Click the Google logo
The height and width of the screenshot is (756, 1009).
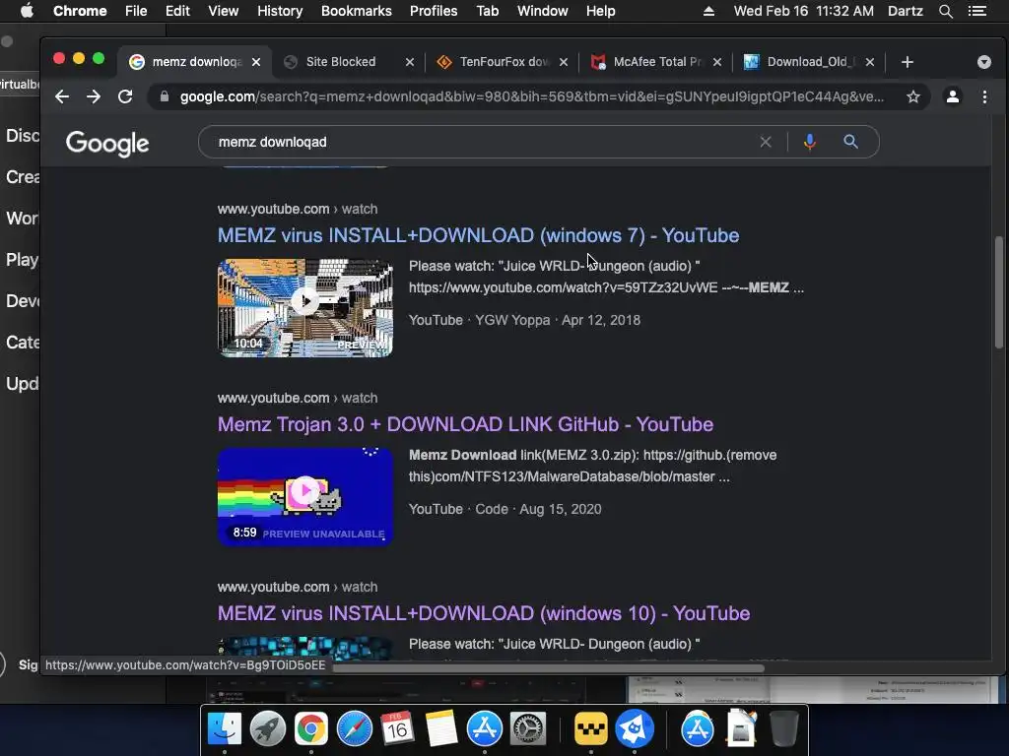coord(107,144)
